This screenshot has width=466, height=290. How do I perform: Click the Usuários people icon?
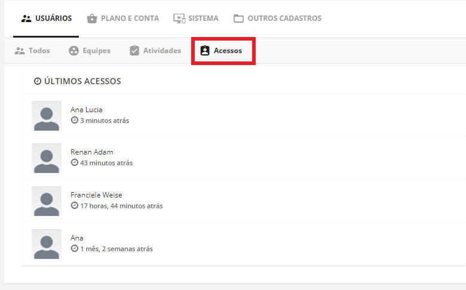(x=26, y=18)
